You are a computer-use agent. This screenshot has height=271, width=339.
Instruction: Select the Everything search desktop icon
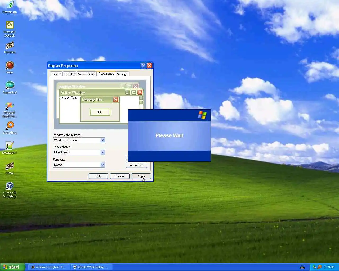click(10, 128)
